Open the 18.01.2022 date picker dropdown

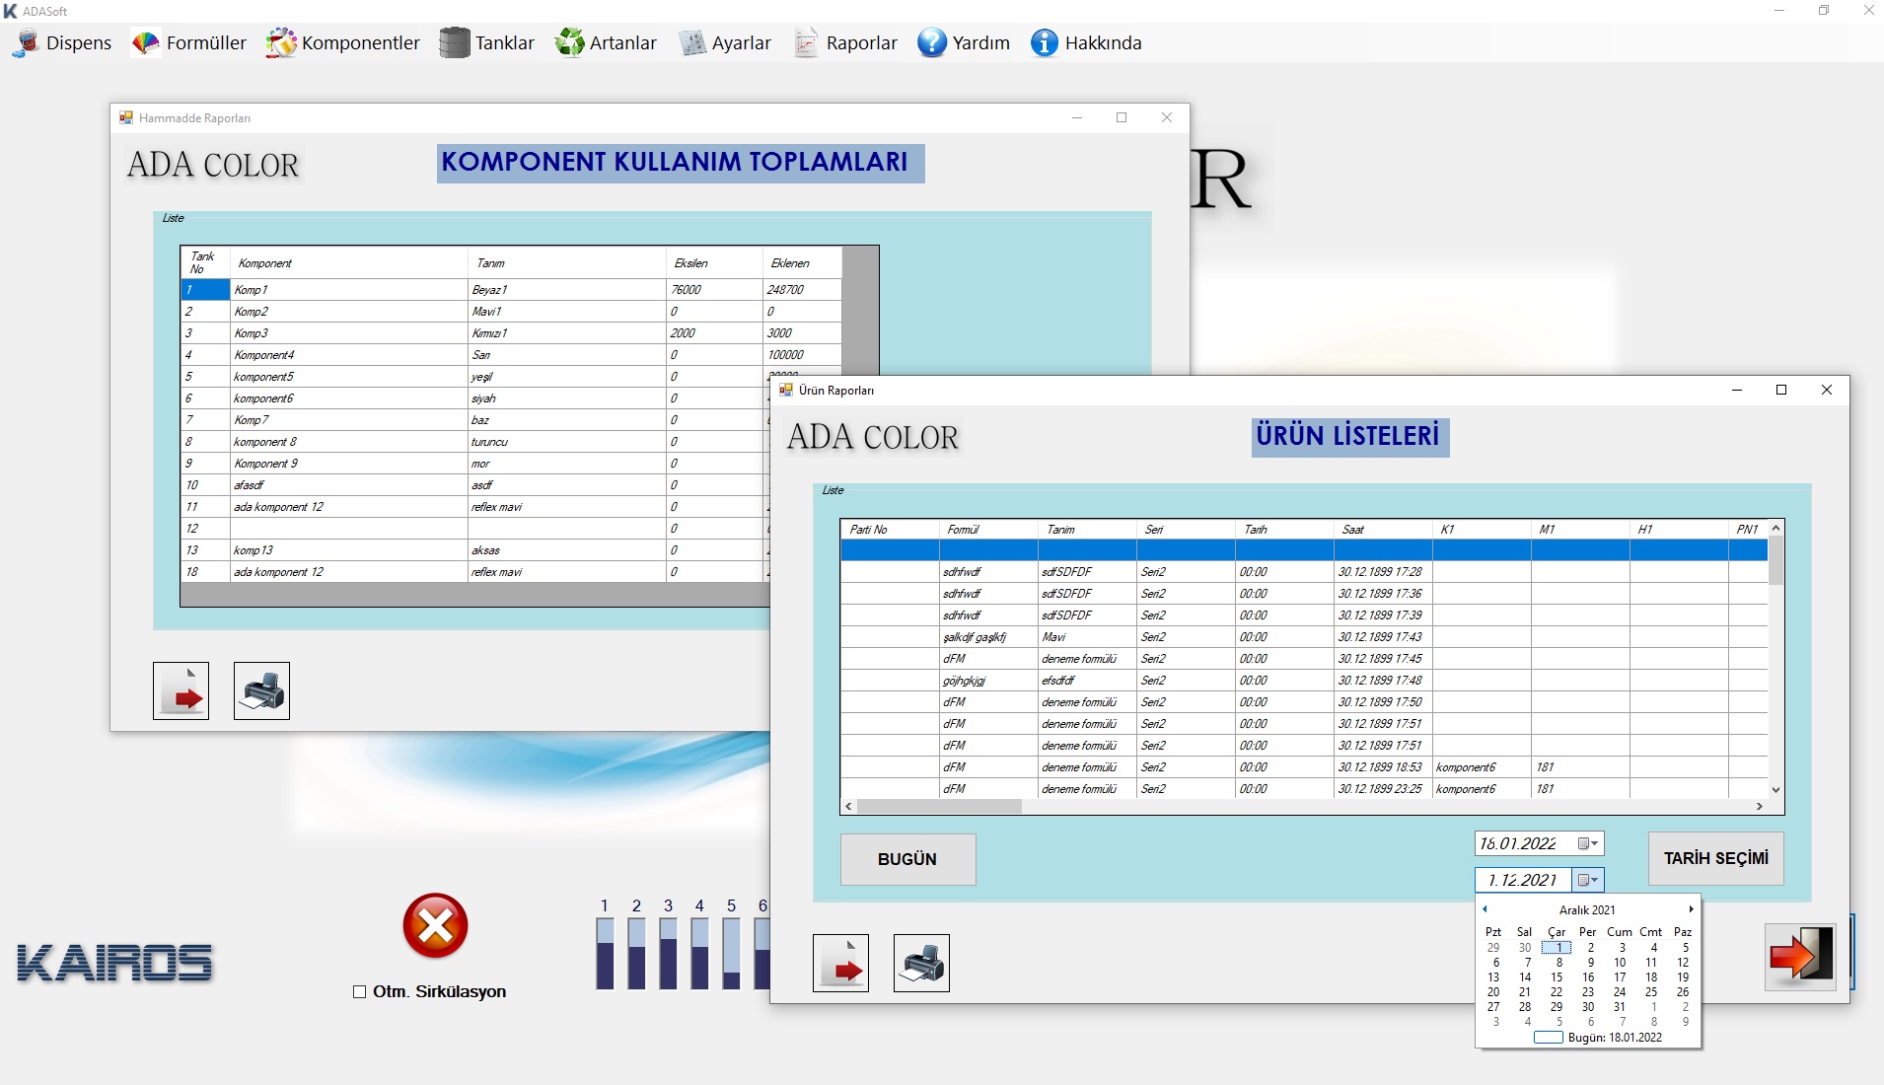click(1587, 843)
